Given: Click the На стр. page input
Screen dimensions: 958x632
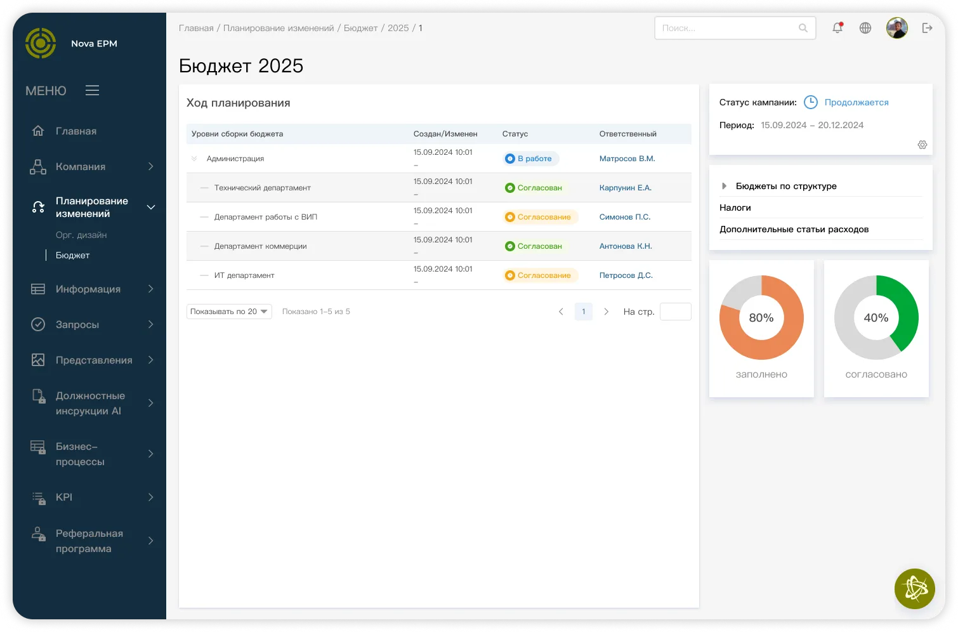Looking at the screenshot, I should click(675, 312).
